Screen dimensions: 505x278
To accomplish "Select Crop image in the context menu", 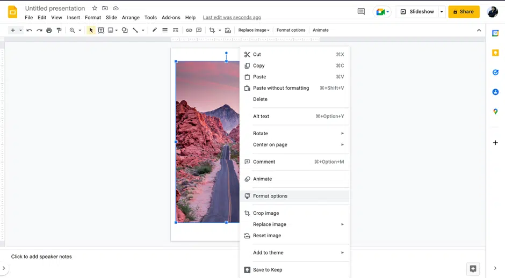I will pos(266,214).
